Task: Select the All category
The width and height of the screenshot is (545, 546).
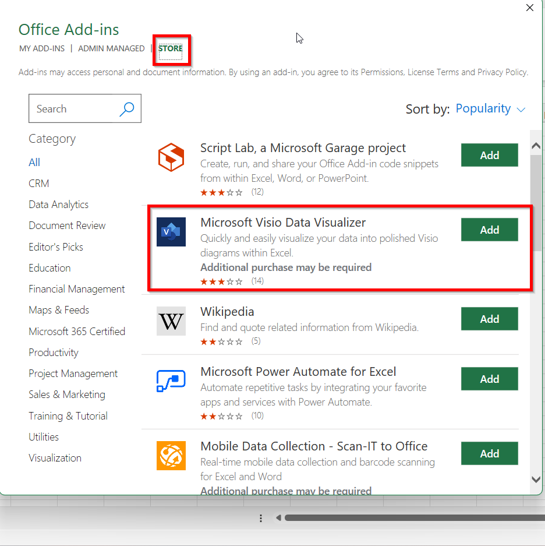Action: coord(34,162)
